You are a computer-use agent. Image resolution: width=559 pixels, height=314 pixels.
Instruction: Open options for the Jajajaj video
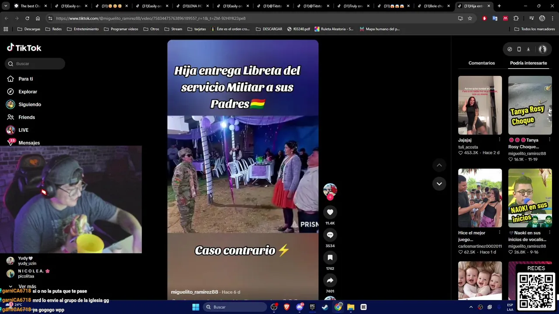point(500,140)
